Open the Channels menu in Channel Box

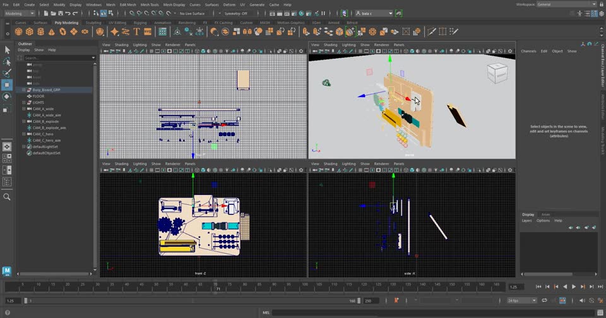click(x=528, y=51)
